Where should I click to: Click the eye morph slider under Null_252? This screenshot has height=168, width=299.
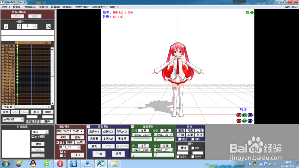142,139
